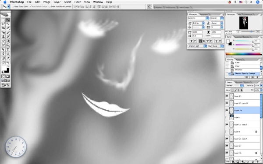Switch to the Channels tab
Viewport: 263px width, 164px height.
(x=239, y=82)
